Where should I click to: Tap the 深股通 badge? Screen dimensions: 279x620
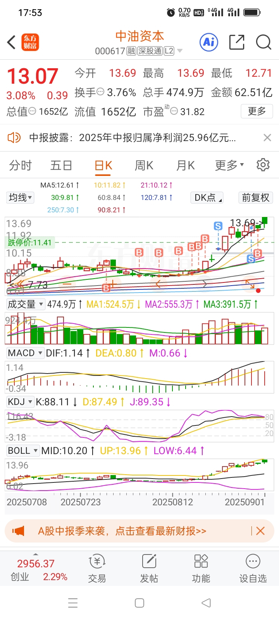point(150,51)
